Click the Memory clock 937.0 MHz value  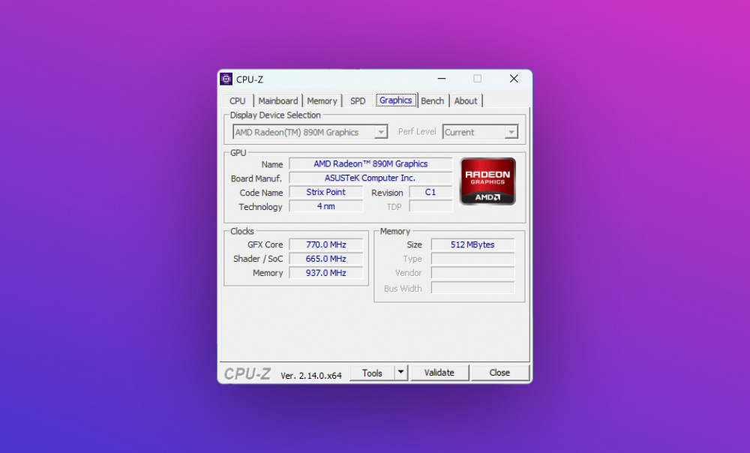click(x=325, y=273)
